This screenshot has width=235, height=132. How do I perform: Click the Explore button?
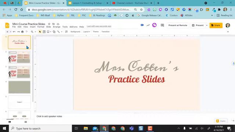click(221, 121)
